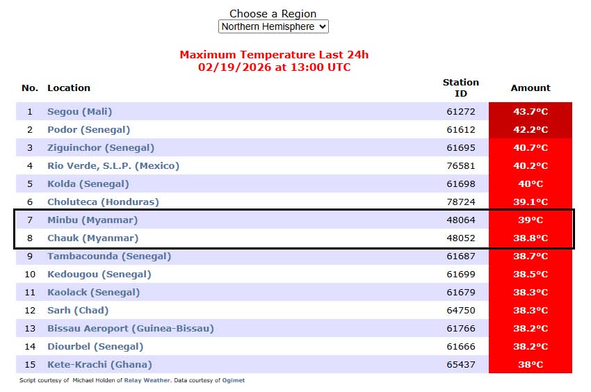This screenshot has height=392, width=591.
Task: Select the Diourbel (Senegal) link
Action: coord(95,346)
